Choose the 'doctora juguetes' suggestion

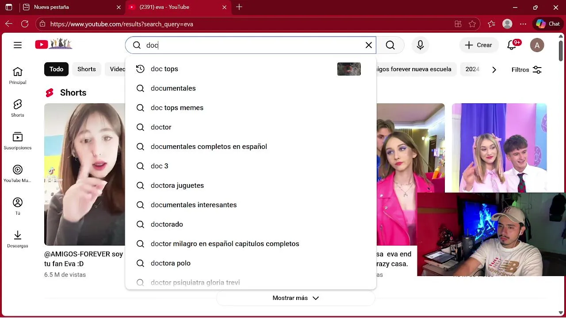[x=251, y=185]
